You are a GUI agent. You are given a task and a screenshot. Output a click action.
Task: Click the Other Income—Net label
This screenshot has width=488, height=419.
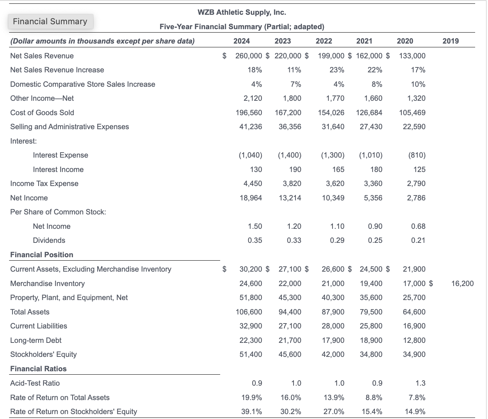(x=42, y=98)
